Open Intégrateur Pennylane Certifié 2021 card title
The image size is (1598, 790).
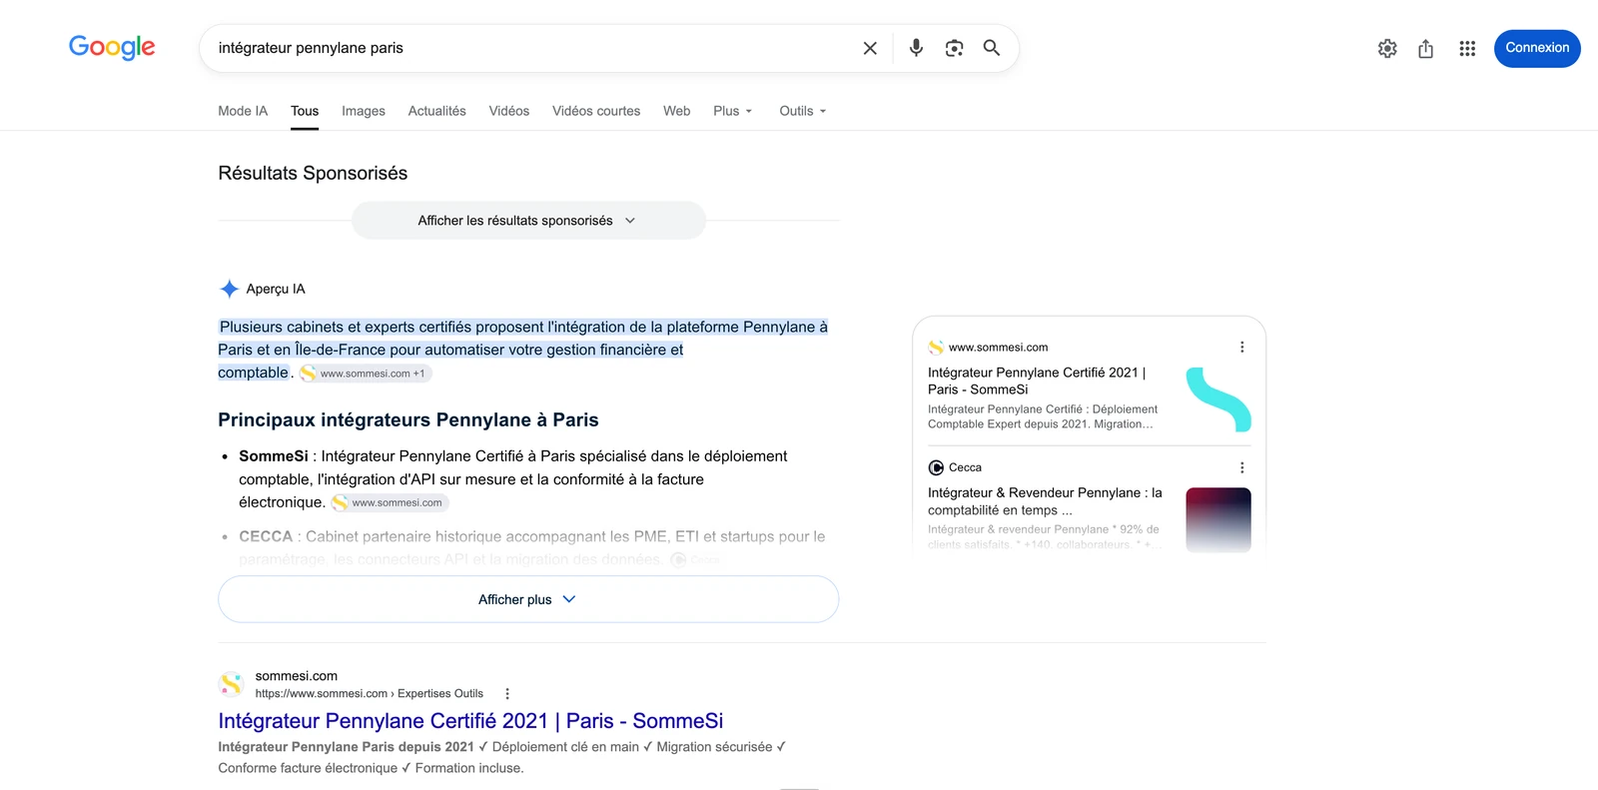coord(1037,381)
